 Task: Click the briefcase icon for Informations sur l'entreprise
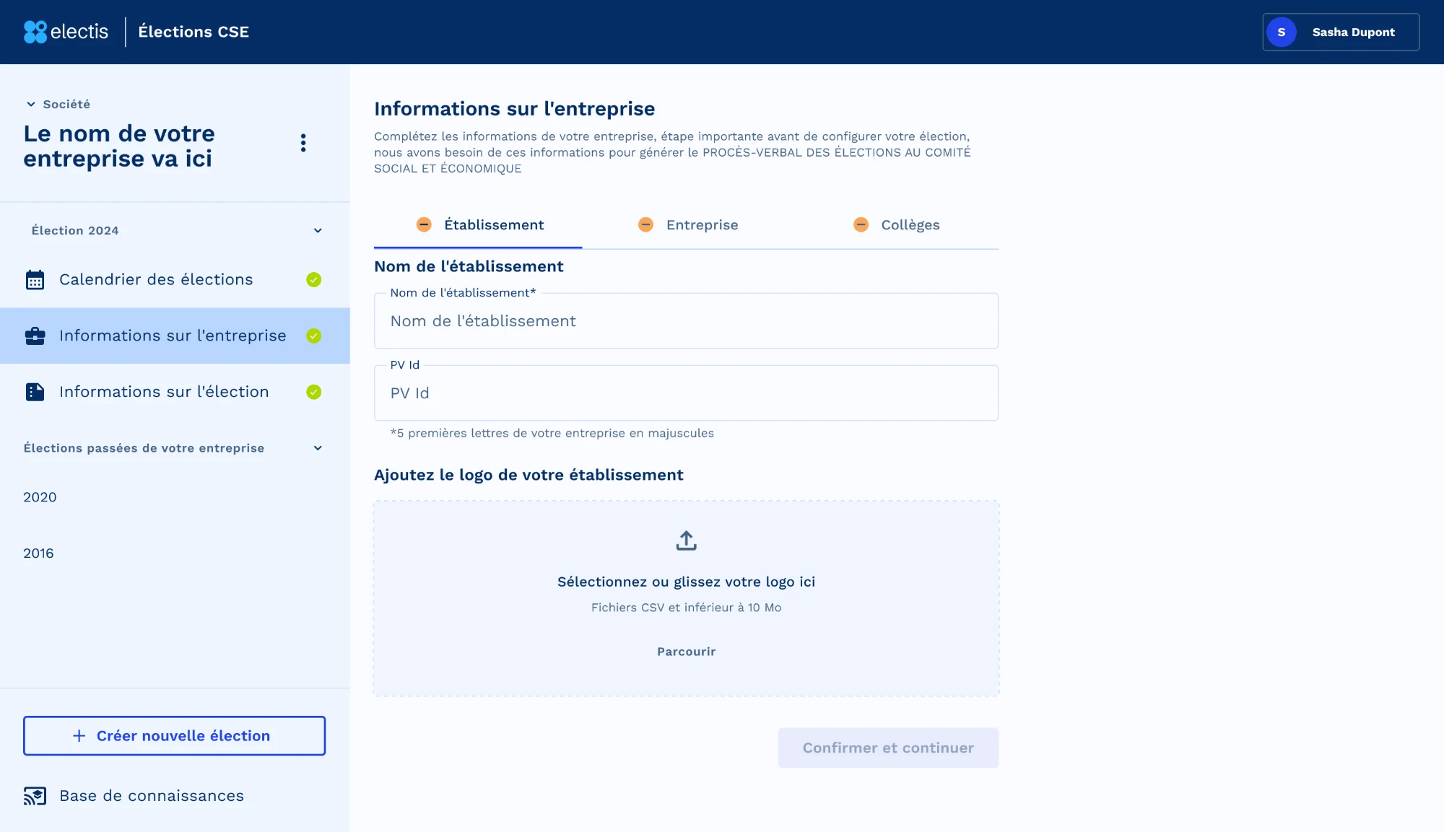[35, 336]
